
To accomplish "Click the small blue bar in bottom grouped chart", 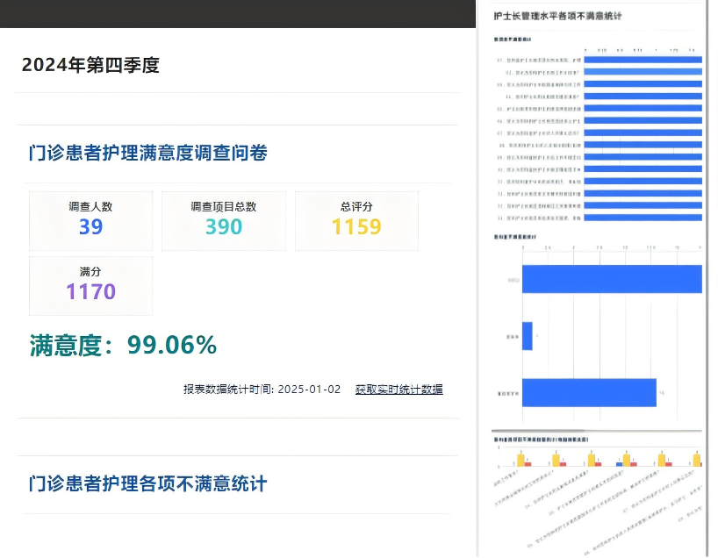I will point(619,463).
